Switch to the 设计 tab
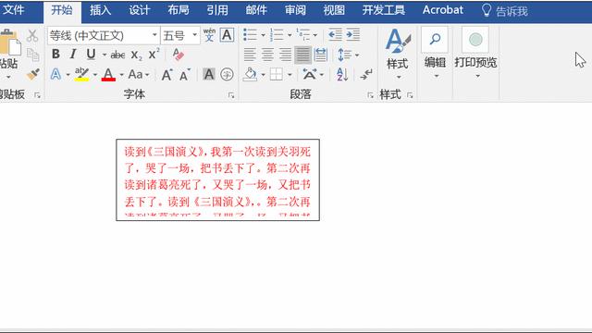 [x=140, y=10]
